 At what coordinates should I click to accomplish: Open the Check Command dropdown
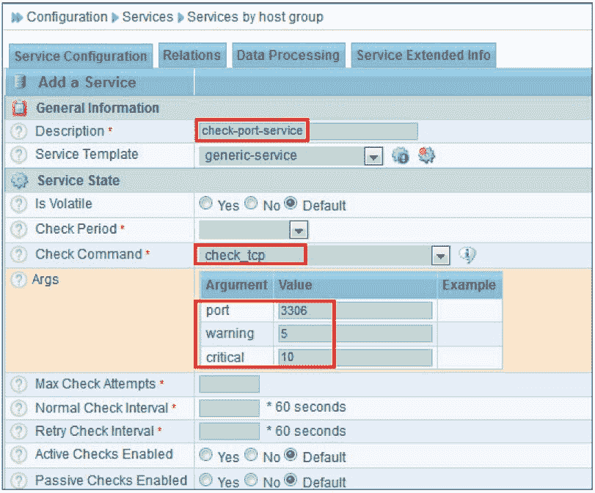[x=439, y=256]
